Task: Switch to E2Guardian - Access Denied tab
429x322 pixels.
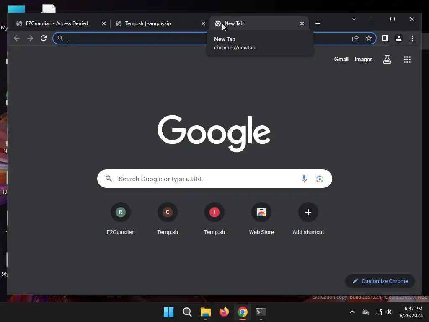Action: [x=57, y=23]
